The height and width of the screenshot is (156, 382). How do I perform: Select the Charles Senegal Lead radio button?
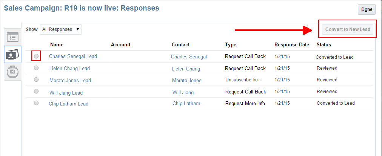(x=36, y=56)
